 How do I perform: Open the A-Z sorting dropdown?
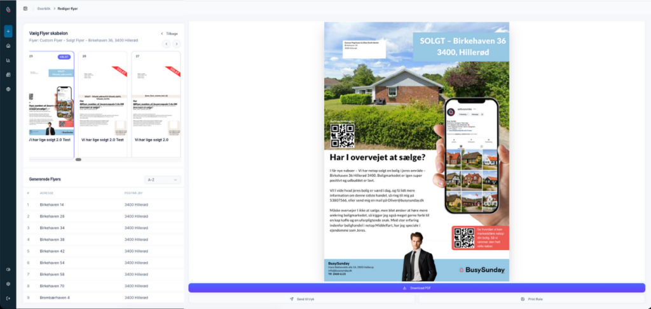coord(163,180)
